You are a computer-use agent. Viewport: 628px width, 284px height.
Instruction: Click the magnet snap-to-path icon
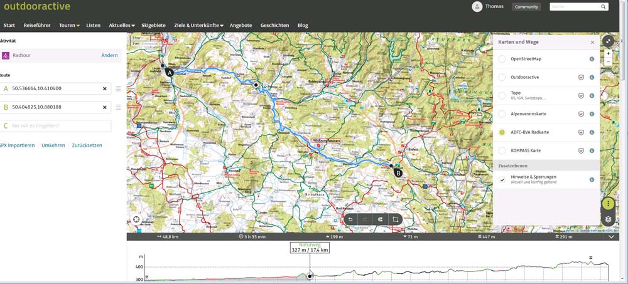coord(380,219)
